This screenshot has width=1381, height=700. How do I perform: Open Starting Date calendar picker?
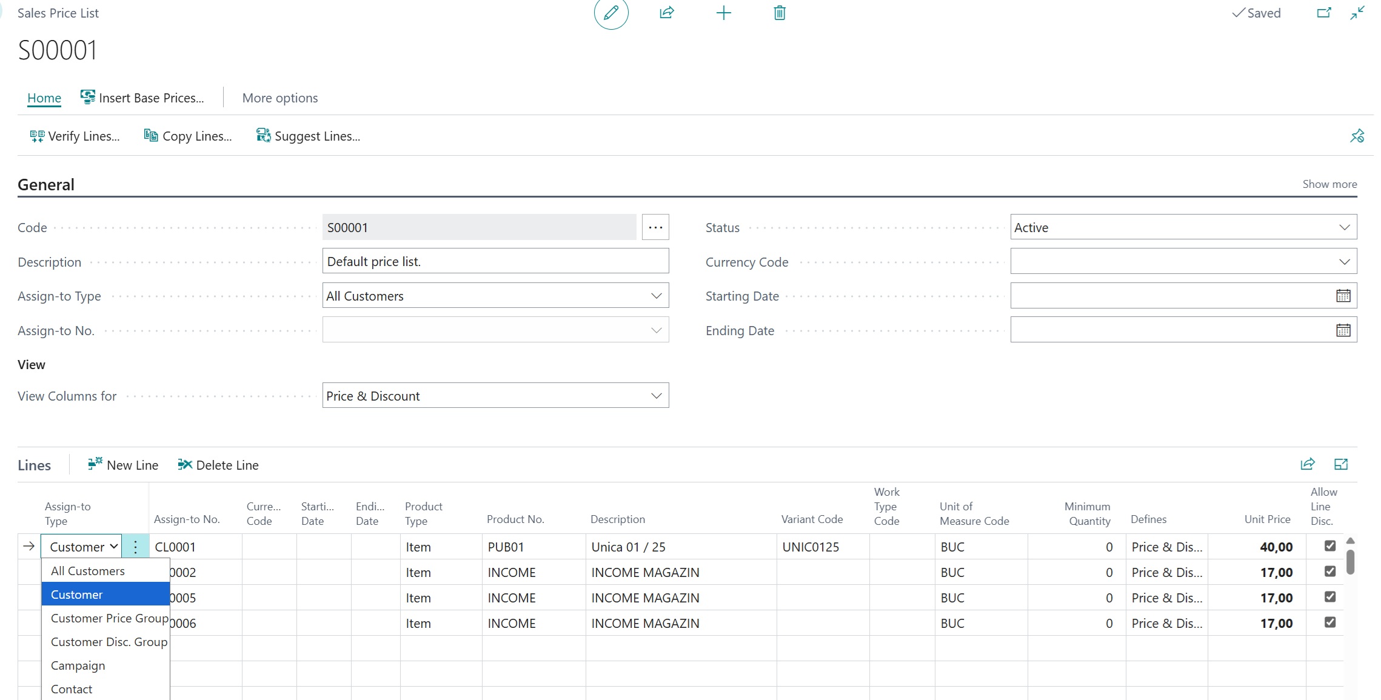(1343, 296)
